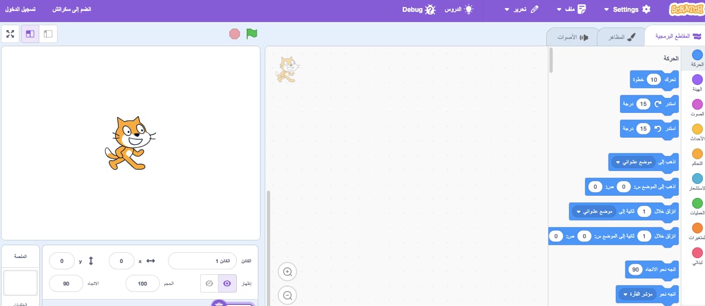
Task: Click the 15 value in clockwise turn block
Action: pyautogui.click(x=643, y=104)
